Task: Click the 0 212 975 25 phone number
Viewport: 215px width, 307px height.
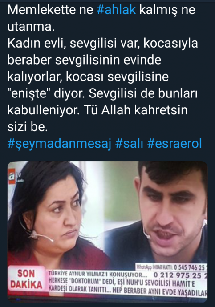Action: [180, 275]
